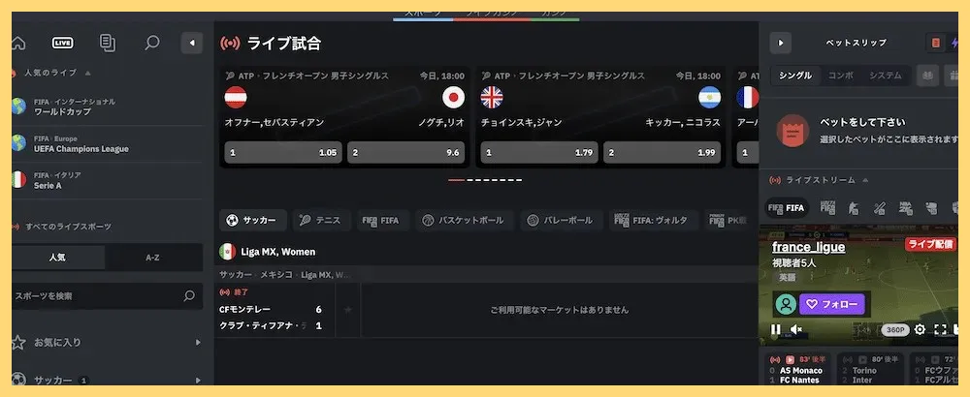The height and width of the screenshot is (397, 970).
Task: Open the france_ligue channel link
Action: (x=809, y=247)
